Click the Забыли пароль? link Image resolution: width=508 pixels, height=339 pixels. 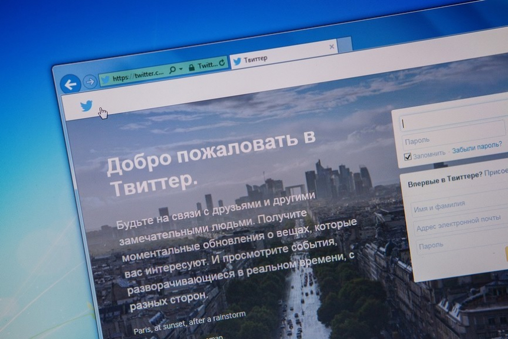pos(477,147)
